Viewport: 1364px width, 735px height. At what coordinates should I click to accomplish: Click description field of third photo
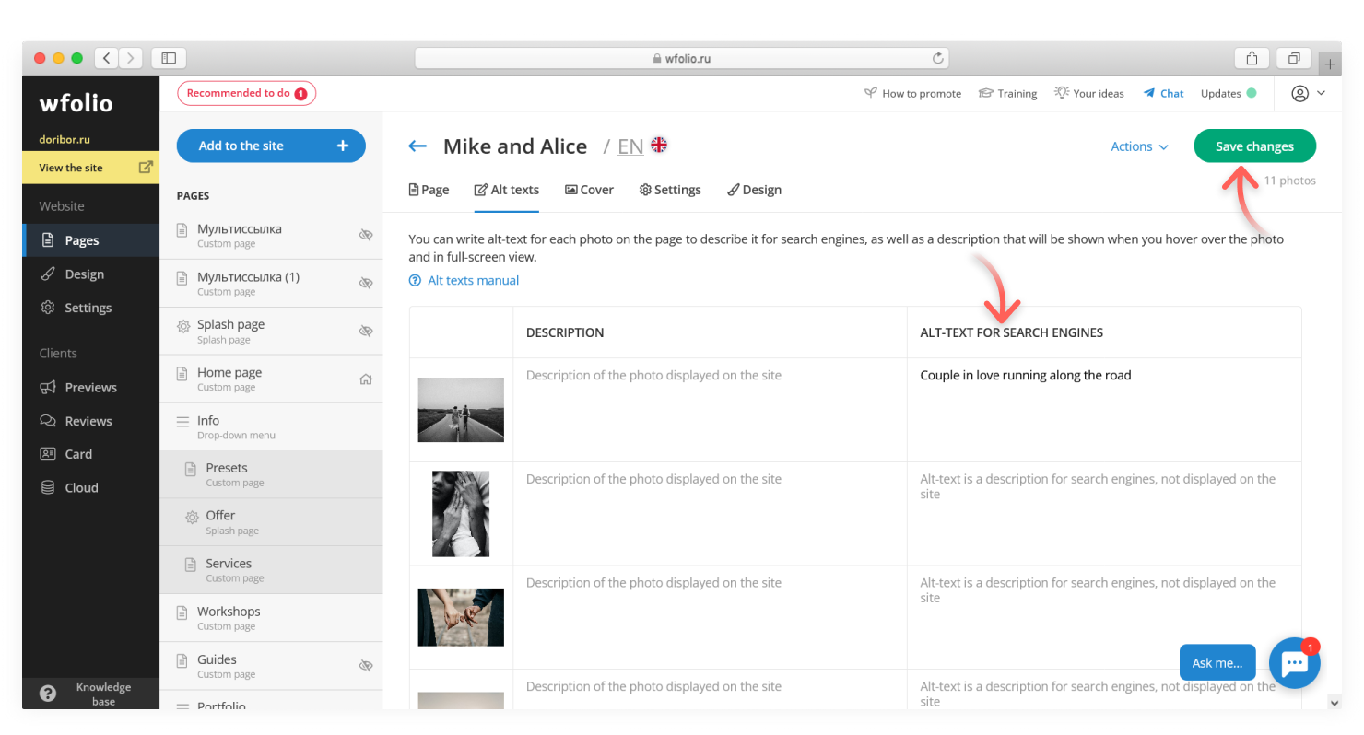[710, 617]
